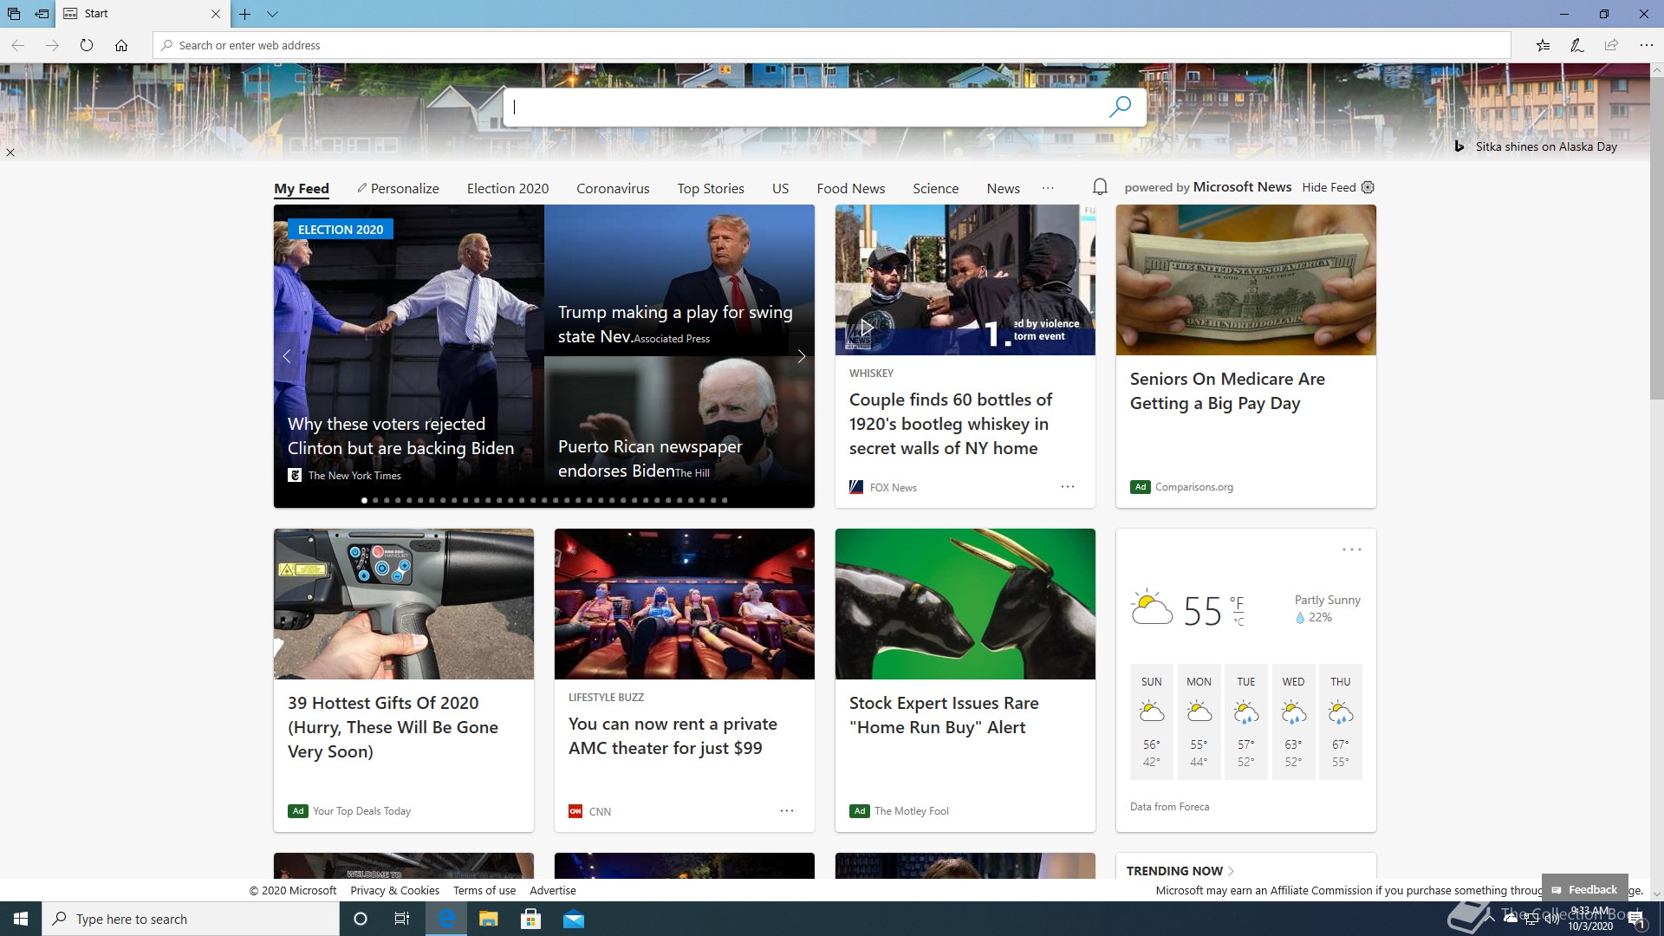1664x936 pixels.
Task: Open Privacy & Cookies link
Action: [394, 890]
